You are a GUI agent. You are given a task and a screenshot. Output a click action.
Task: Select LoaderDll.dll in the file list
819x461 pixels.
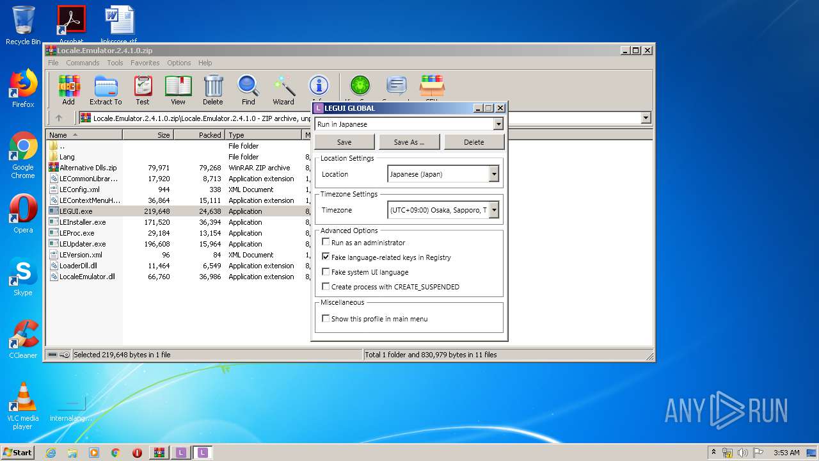[x=179, y=266]
